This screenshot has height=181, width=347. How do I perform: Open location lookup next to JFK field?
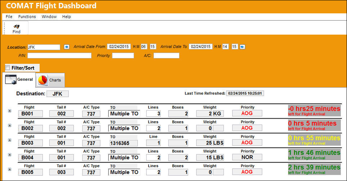[67, 47]
